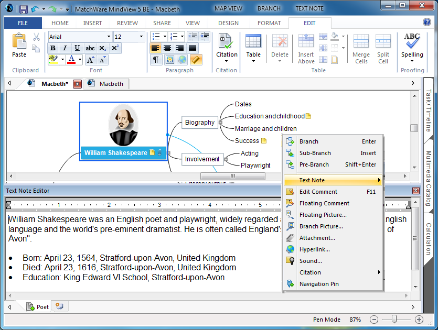Screen dimensions: 438x330
Task: Undo the last action
Action: [x=35, y=9]
